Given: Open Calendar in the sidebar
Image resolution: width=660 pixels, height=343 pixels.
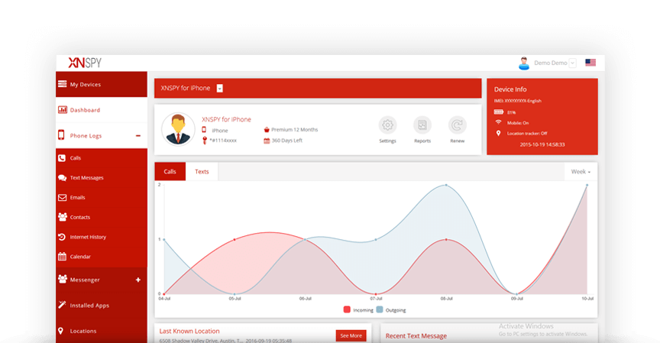Looking at the screenshot, I should tap(80, 257).
